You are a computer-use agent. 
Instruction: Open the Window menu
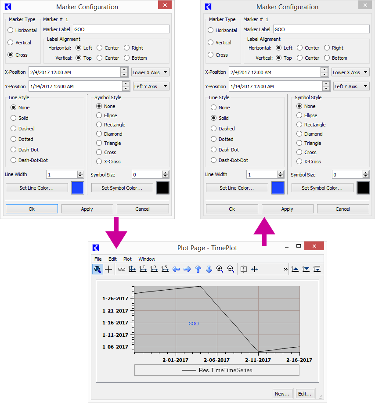[x=147, y=259]
